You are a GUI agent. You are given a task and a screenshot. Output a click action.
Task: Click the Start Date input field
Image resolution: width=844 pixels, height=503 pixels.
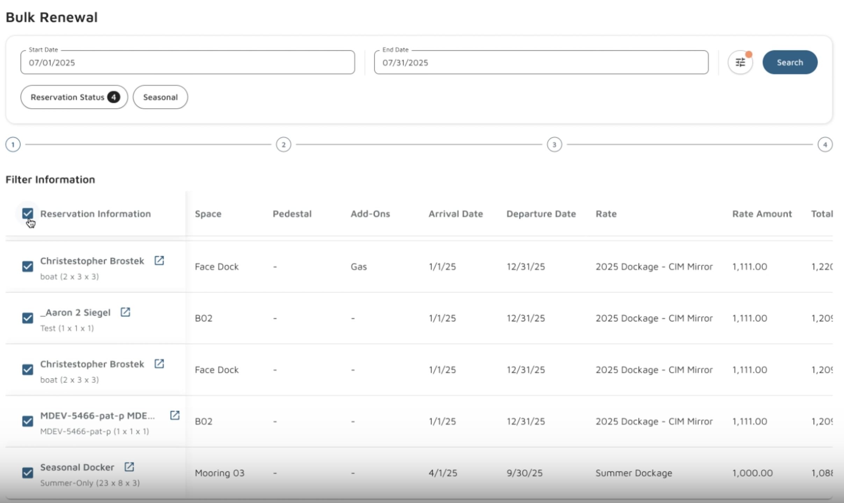pyautogui.click(x=187, y=63)
